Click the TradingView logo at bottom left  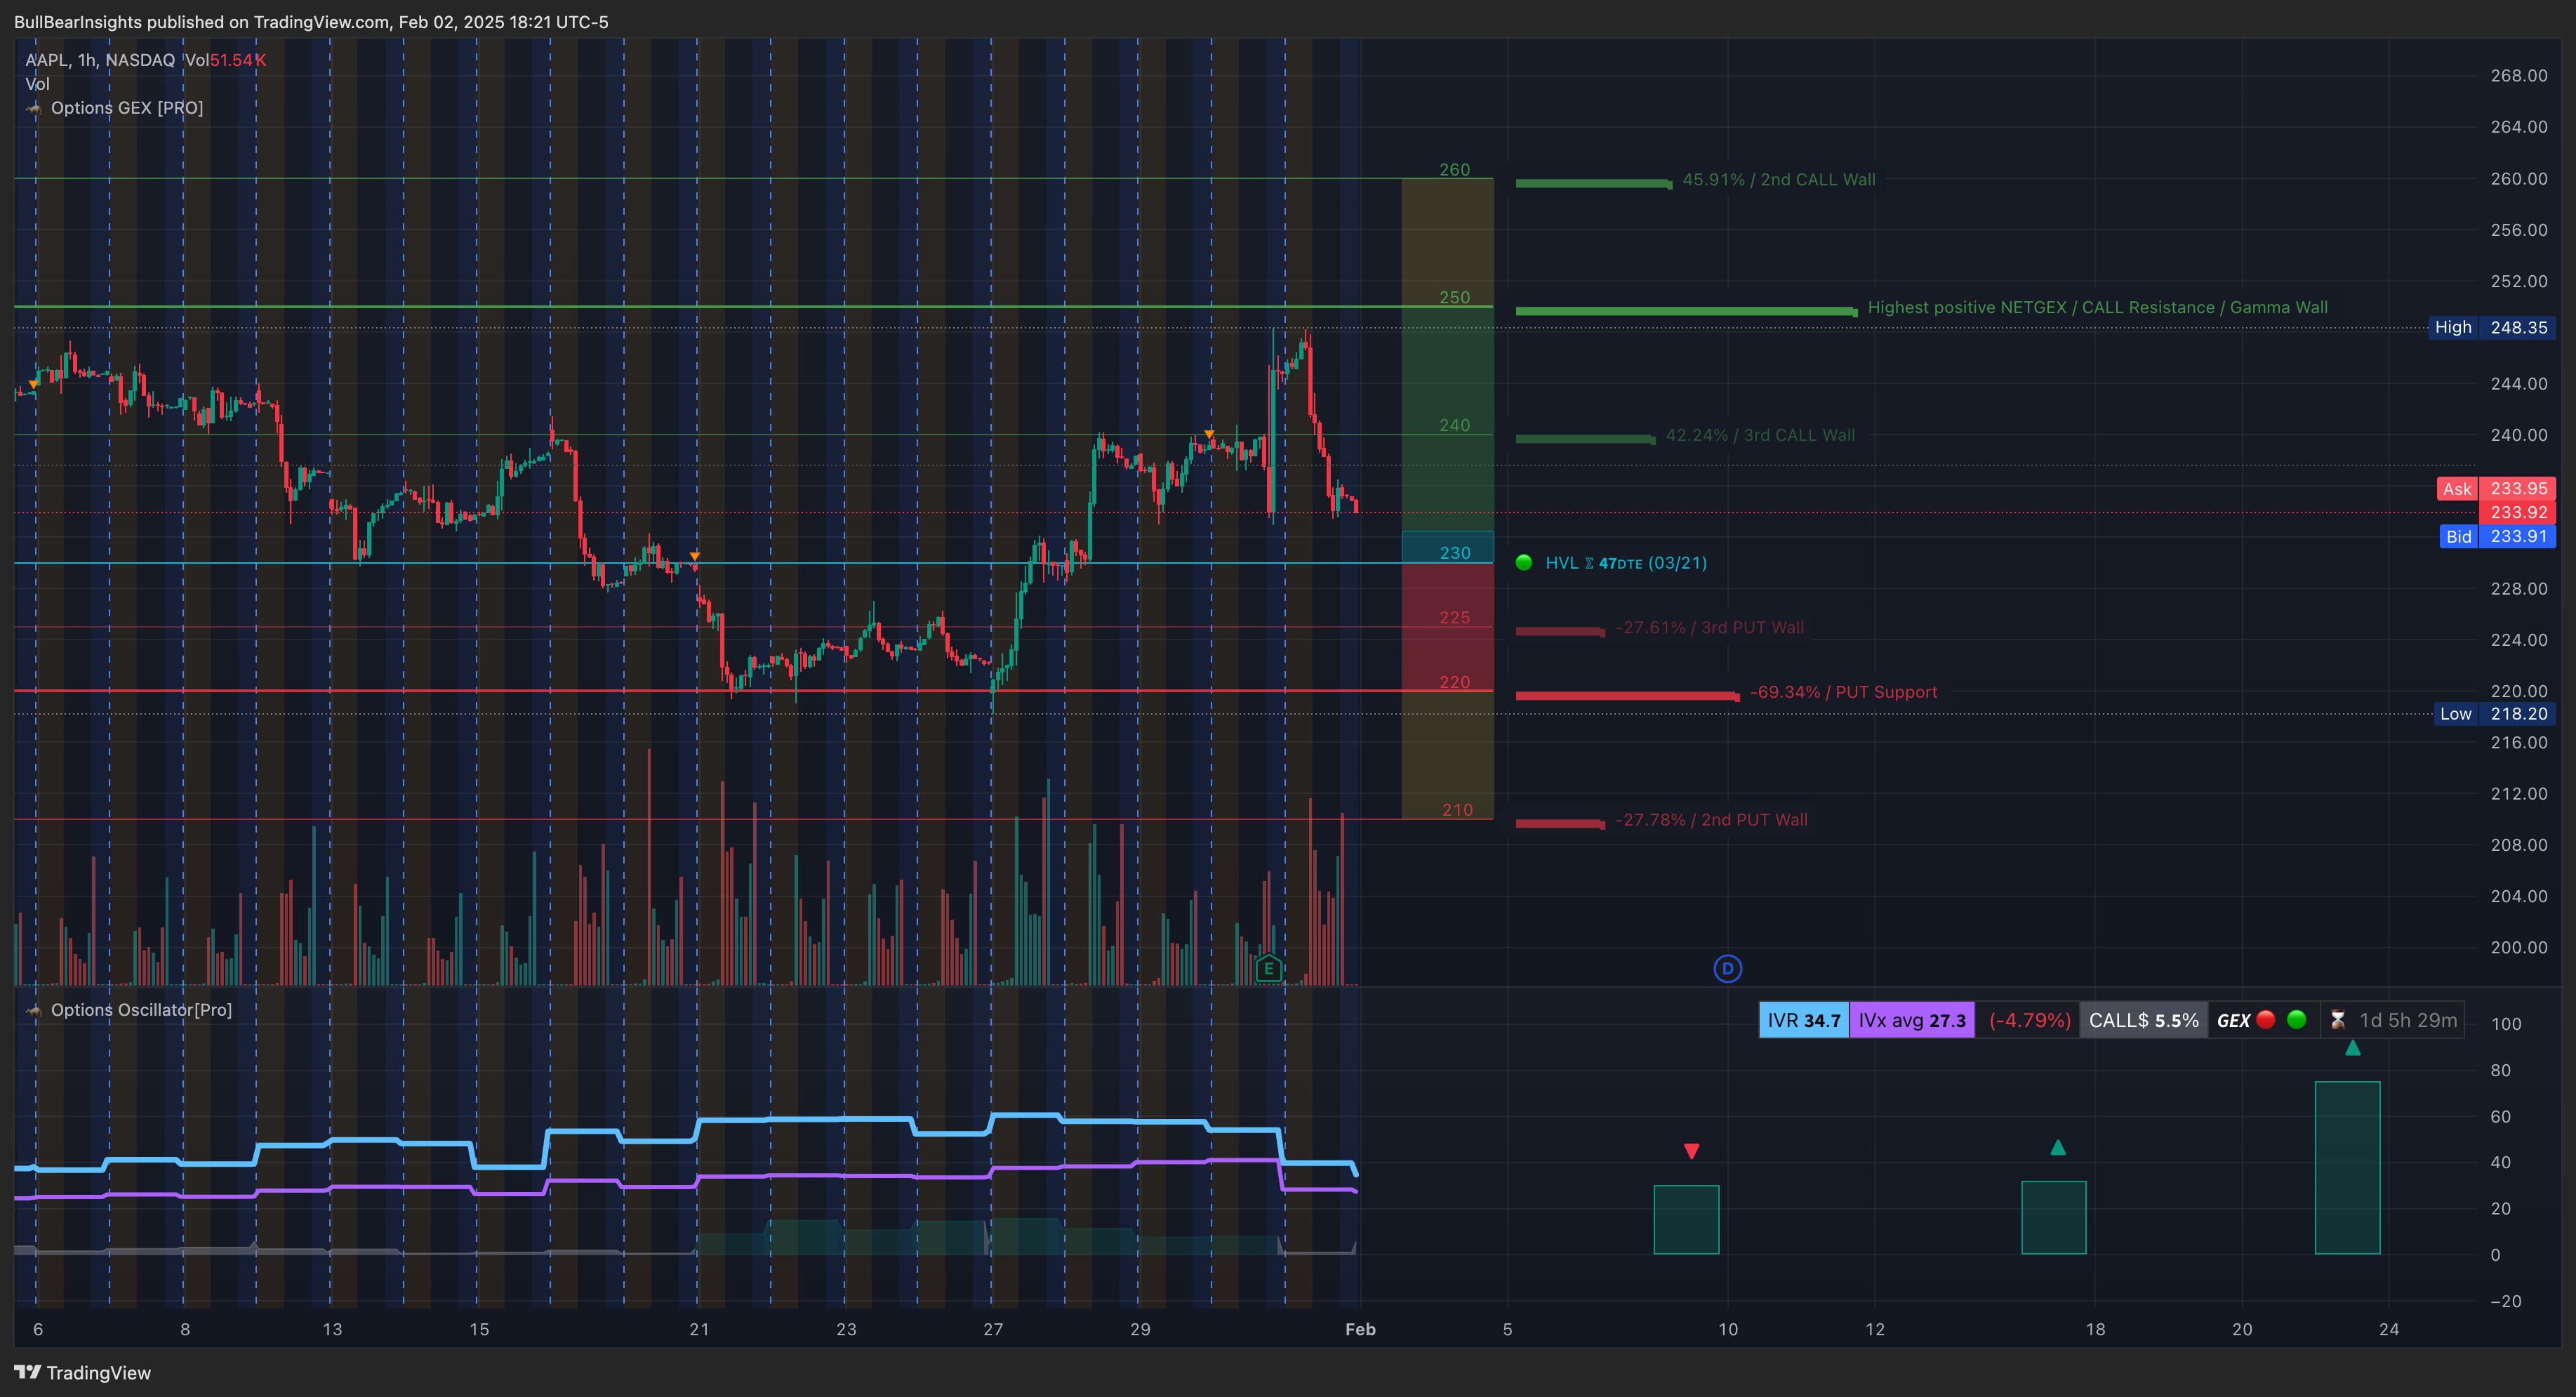83,1372
